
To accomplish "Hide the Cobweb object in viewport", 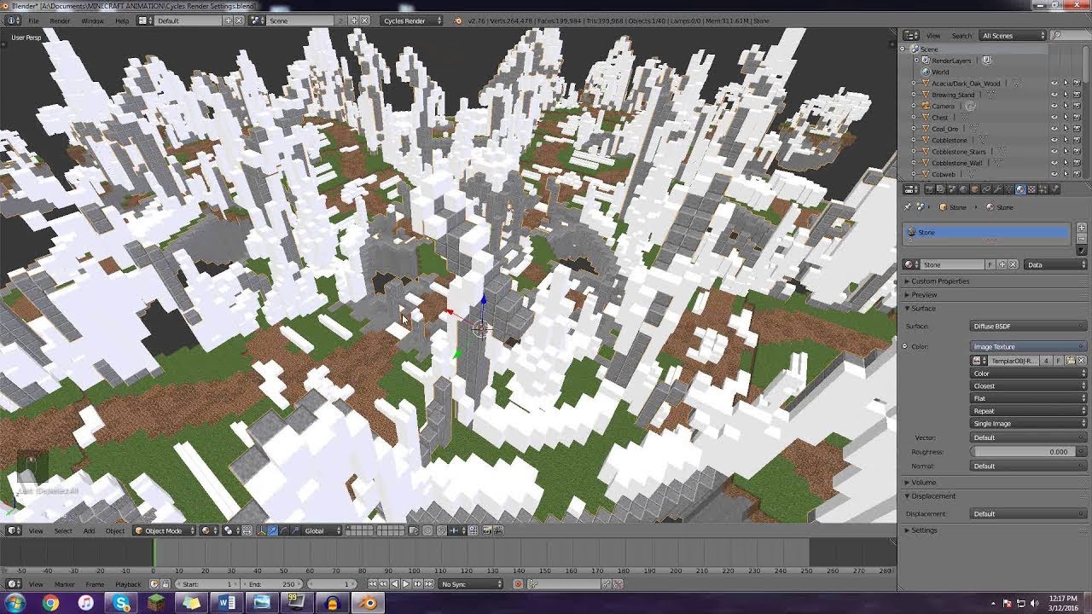I will coord(1054,174).
